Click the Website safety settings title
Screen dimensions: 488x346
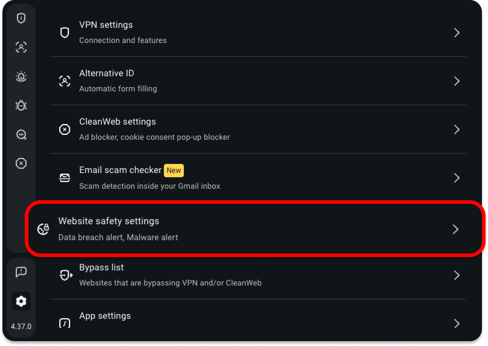(109, 221)
